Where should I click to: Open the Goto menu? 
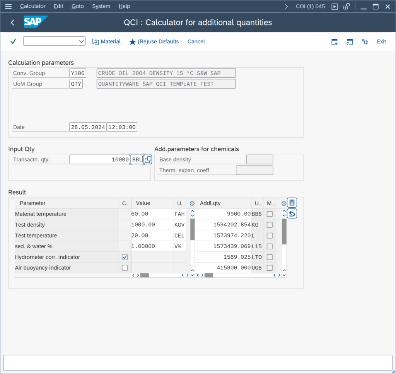pos(77,6)
